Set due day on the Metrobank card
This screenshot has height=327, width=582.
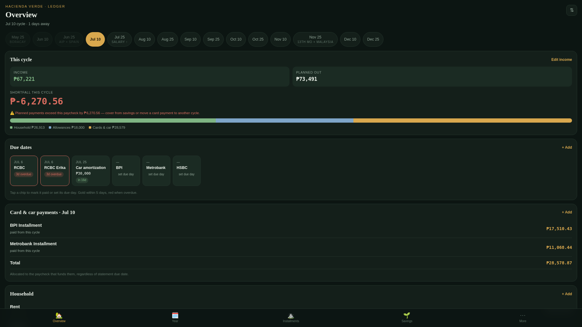(156, 174)
